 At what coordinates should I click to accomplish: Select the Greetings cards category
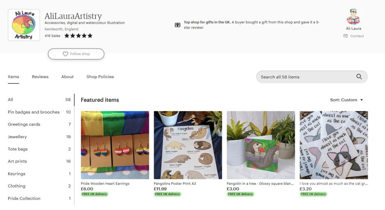pos(24,124)
